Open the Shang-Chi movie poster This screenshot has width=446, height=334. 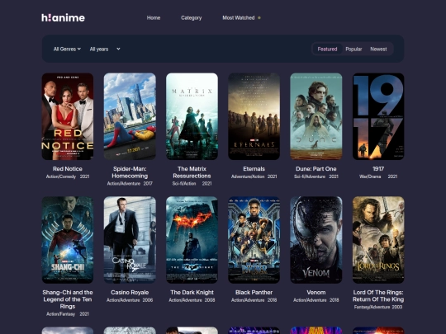pyautogui.click(x=68, y=240)
